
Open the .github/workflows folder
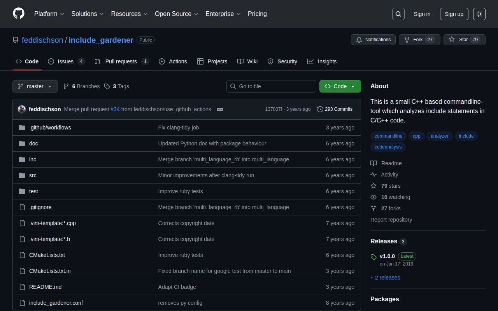(50, 128)
